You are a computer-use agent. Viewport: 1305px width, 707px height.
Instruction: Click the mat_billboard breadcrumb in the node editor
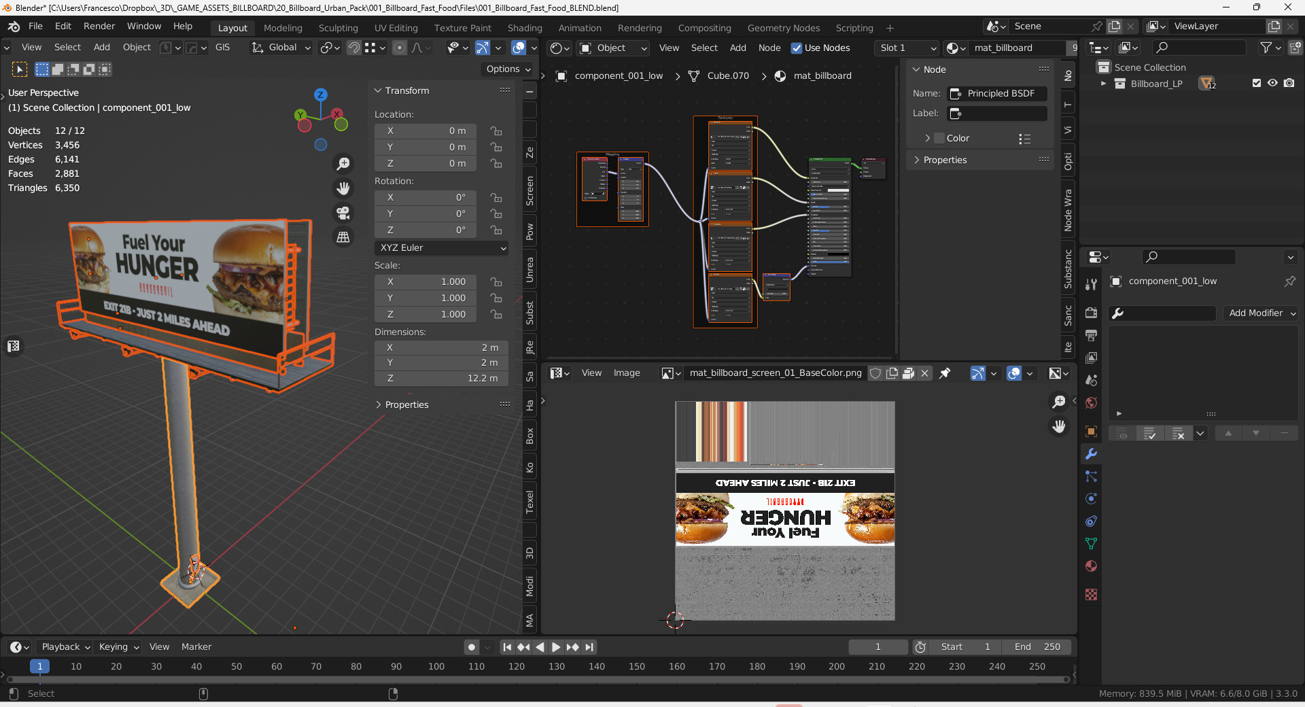pos(822,76)
